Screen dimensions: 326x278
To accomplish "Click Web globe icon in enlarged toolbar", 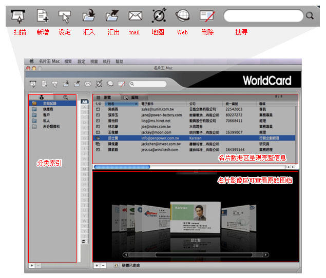I will click(182, 15).
